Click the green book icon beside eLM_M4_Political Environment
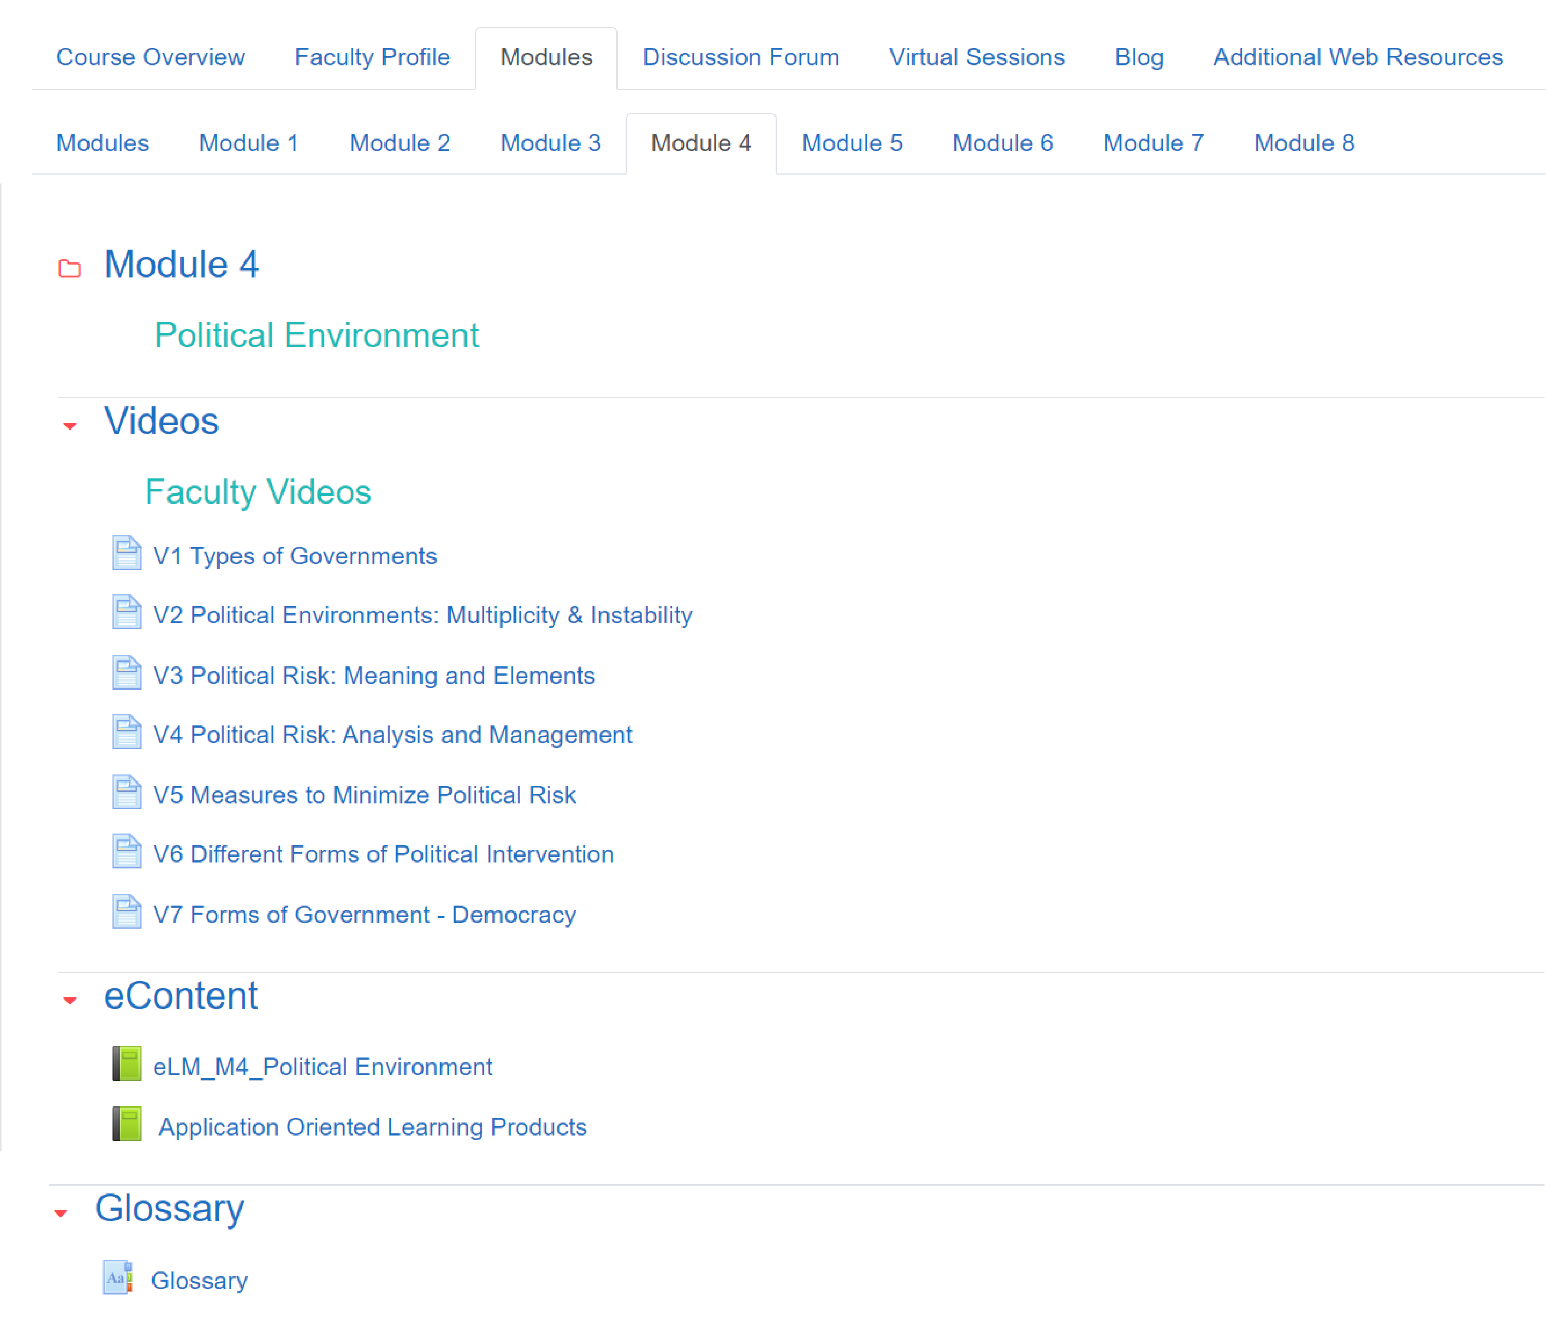Viewport: 1546px width, 1319px height. pyautogui.click(x=126, y=1064)
